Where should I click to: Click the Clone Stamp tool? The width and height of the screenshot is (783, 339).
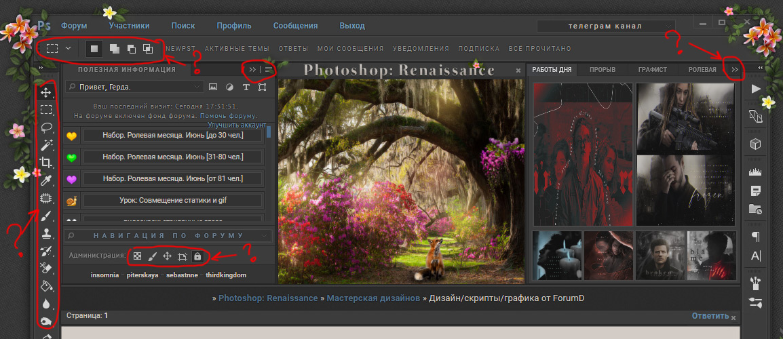46,234
